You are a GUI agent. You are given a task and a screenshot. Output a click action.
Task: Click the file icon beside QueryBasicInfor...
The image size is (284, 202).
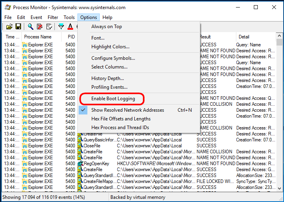(x=80, y=140)
